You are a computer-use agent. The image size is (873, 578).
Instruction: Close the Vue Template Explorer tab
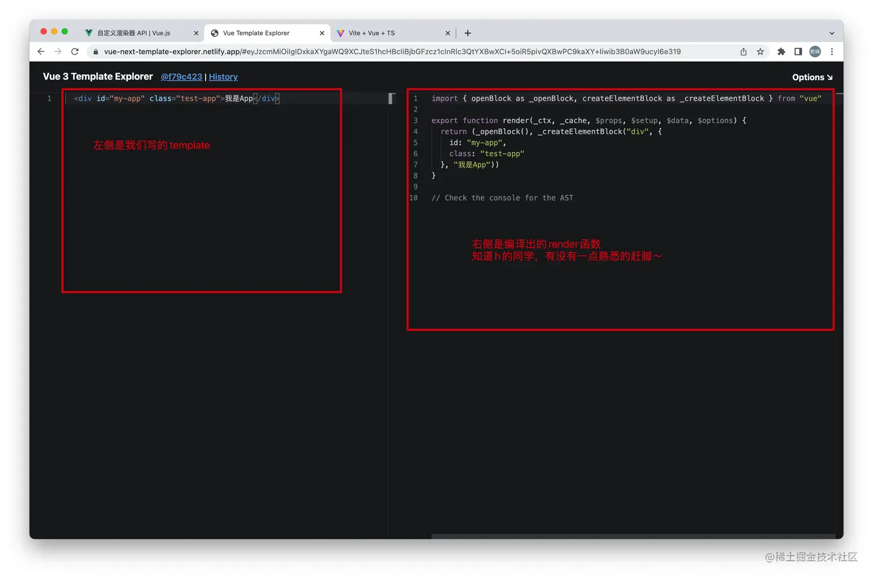point(322,33)
